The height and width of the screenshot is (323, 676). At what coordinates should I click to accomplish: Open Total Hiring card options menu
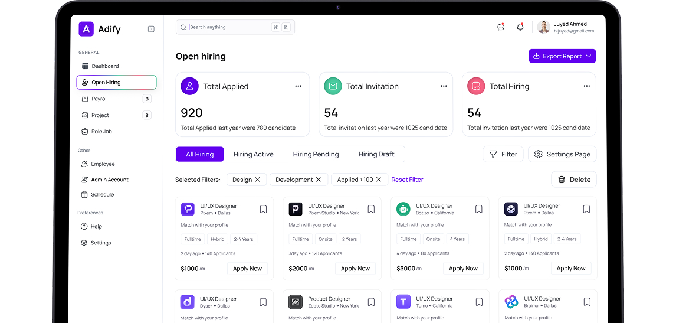[x=587, y=86]
